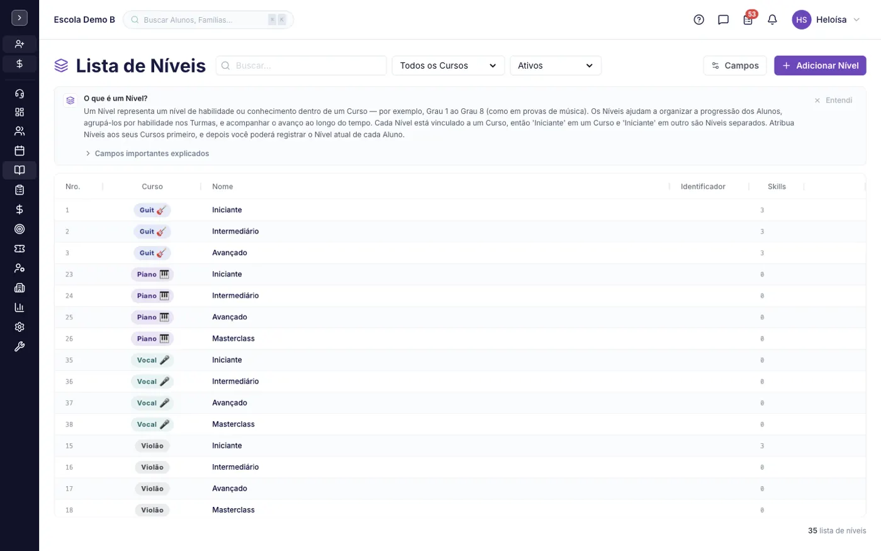
Task: Sort by the Skills column header
Action: pos(777,186)
